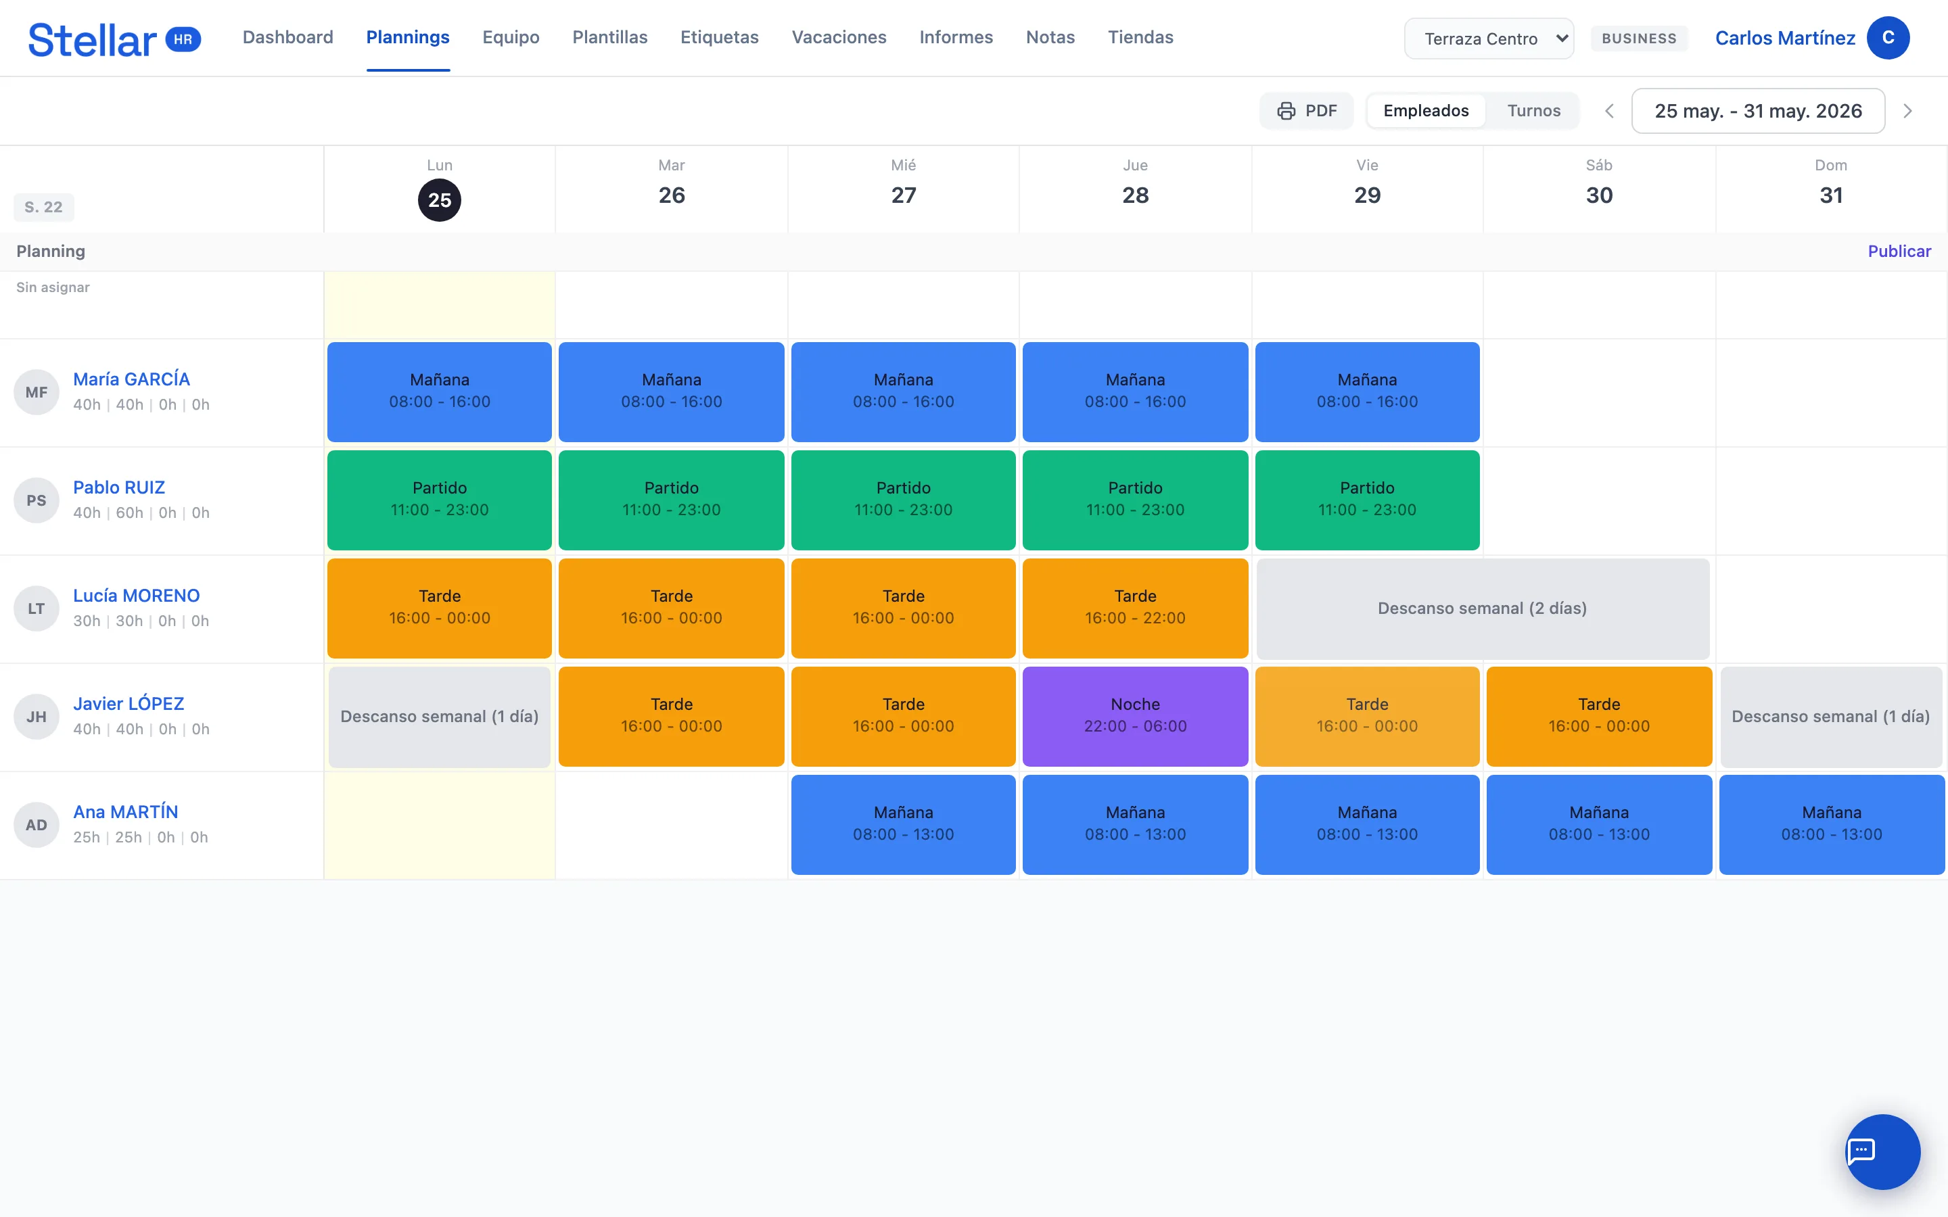The image size is (1948, 1217).
Task: Click Ana MARTÍN's hours summary 25h | 25h
Action: click(140, 837)
